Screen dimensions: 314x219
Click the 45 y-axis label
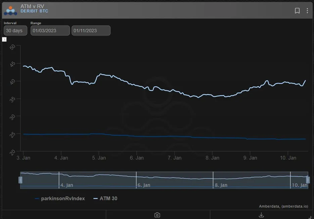pos(12,64)
